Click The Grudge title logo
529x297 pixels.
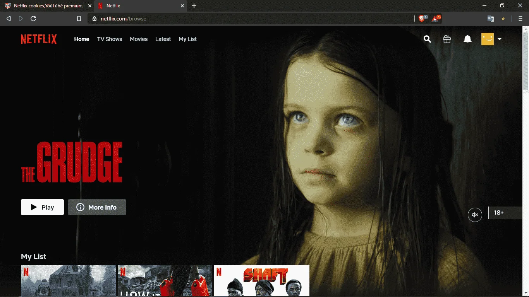pos(72,162)
